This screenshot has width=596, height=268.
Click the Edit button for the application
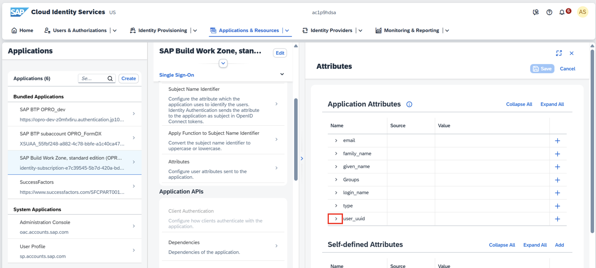click(280, 53)
